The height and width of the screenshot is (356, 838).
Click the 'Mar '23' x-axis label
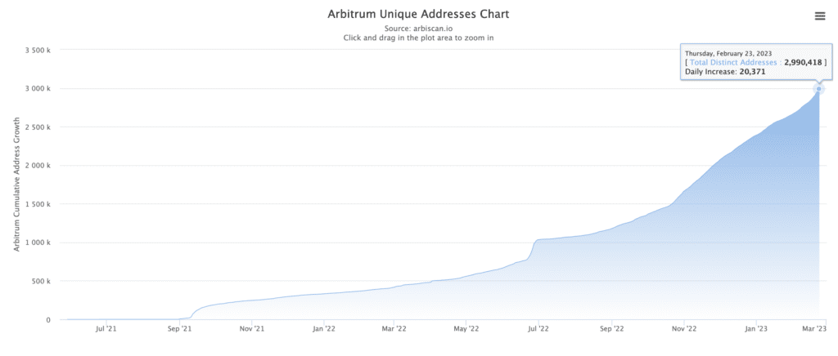point(816,330)
